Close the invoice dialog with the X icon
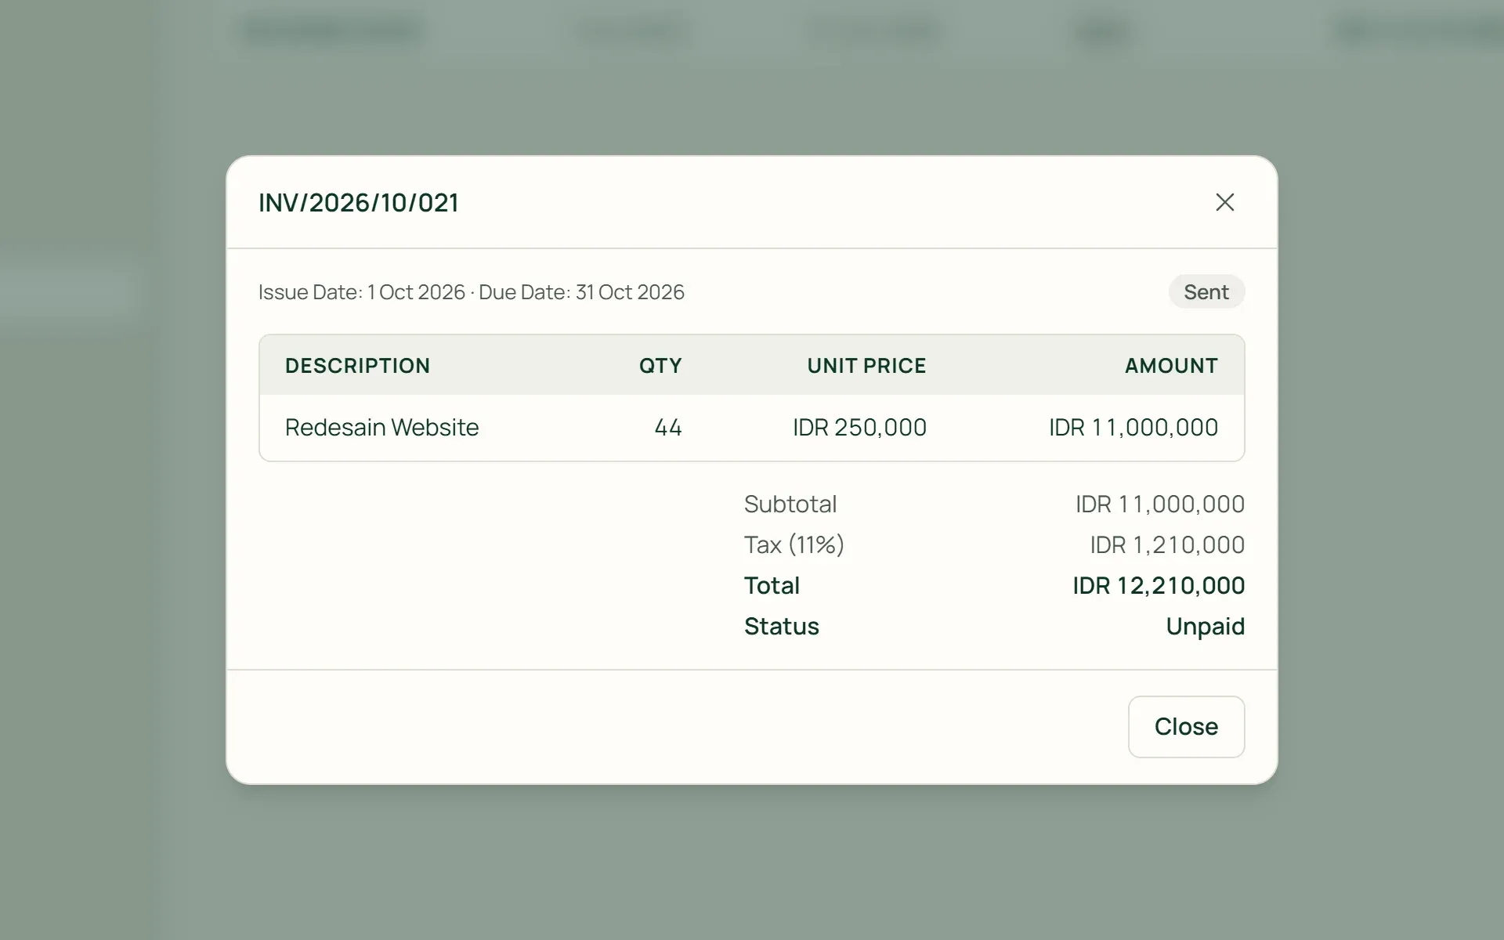 point(1225,202)
